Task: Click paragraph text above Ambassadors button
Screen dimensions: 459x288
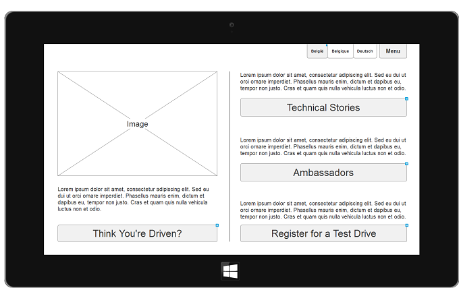Action: pyautogui.click(x=323, y=146)
